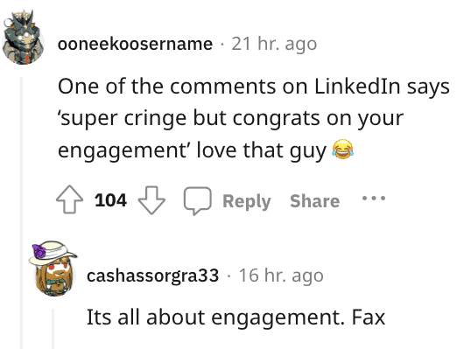
Task: Click the line 'super cringe but congrats on your'
Action: (230, 119)
